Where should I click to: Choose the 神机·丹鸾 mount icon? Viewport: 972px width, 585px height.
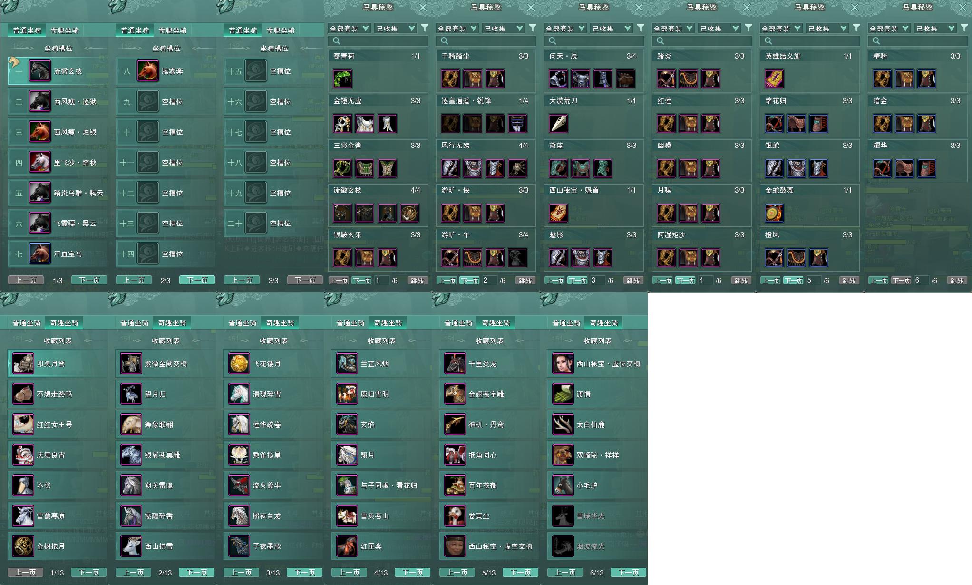click(455, 424)
